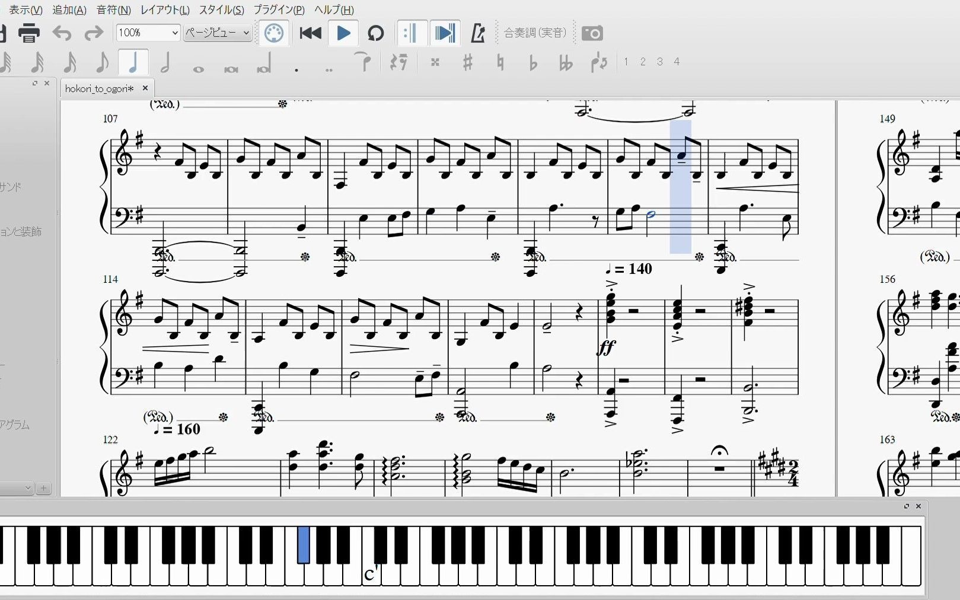Screen dimensions: 960x600
Task: Apply double sharp accidental
Action: [435, 62]
